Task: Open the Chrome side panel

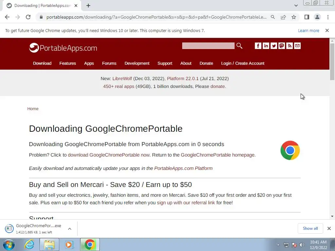Action: click(307, 17)
